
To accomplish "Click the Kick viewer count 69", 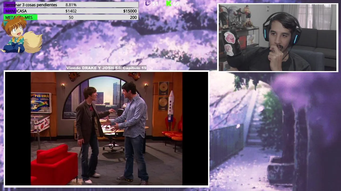I will (176, 4).
